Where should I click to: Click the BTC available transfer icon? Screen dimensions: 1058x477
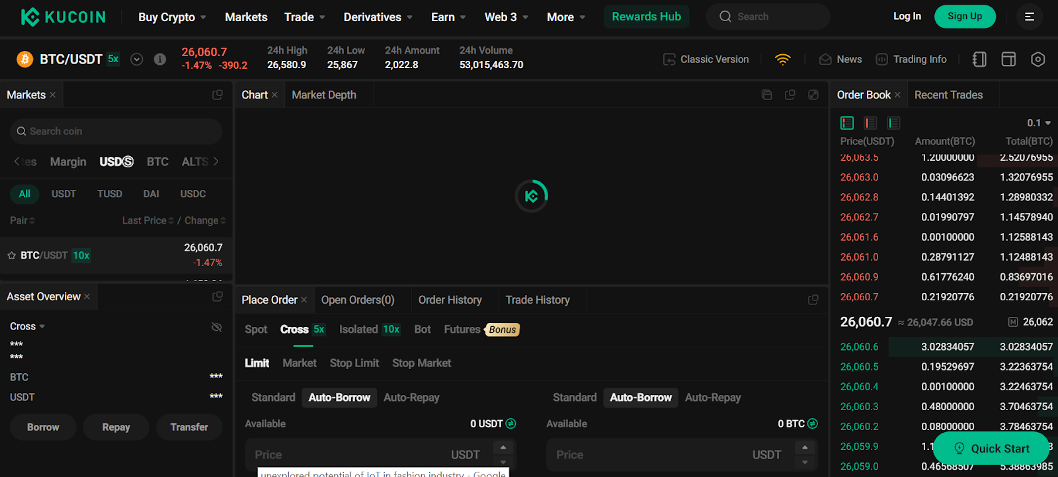pyautogui.click(x=813, y=423)
